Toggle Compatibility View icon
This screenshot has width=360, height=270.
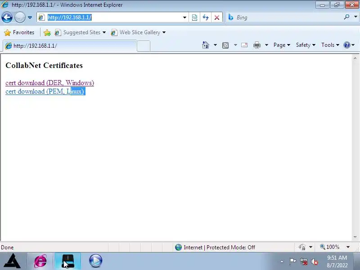click(x=194, y=18)
